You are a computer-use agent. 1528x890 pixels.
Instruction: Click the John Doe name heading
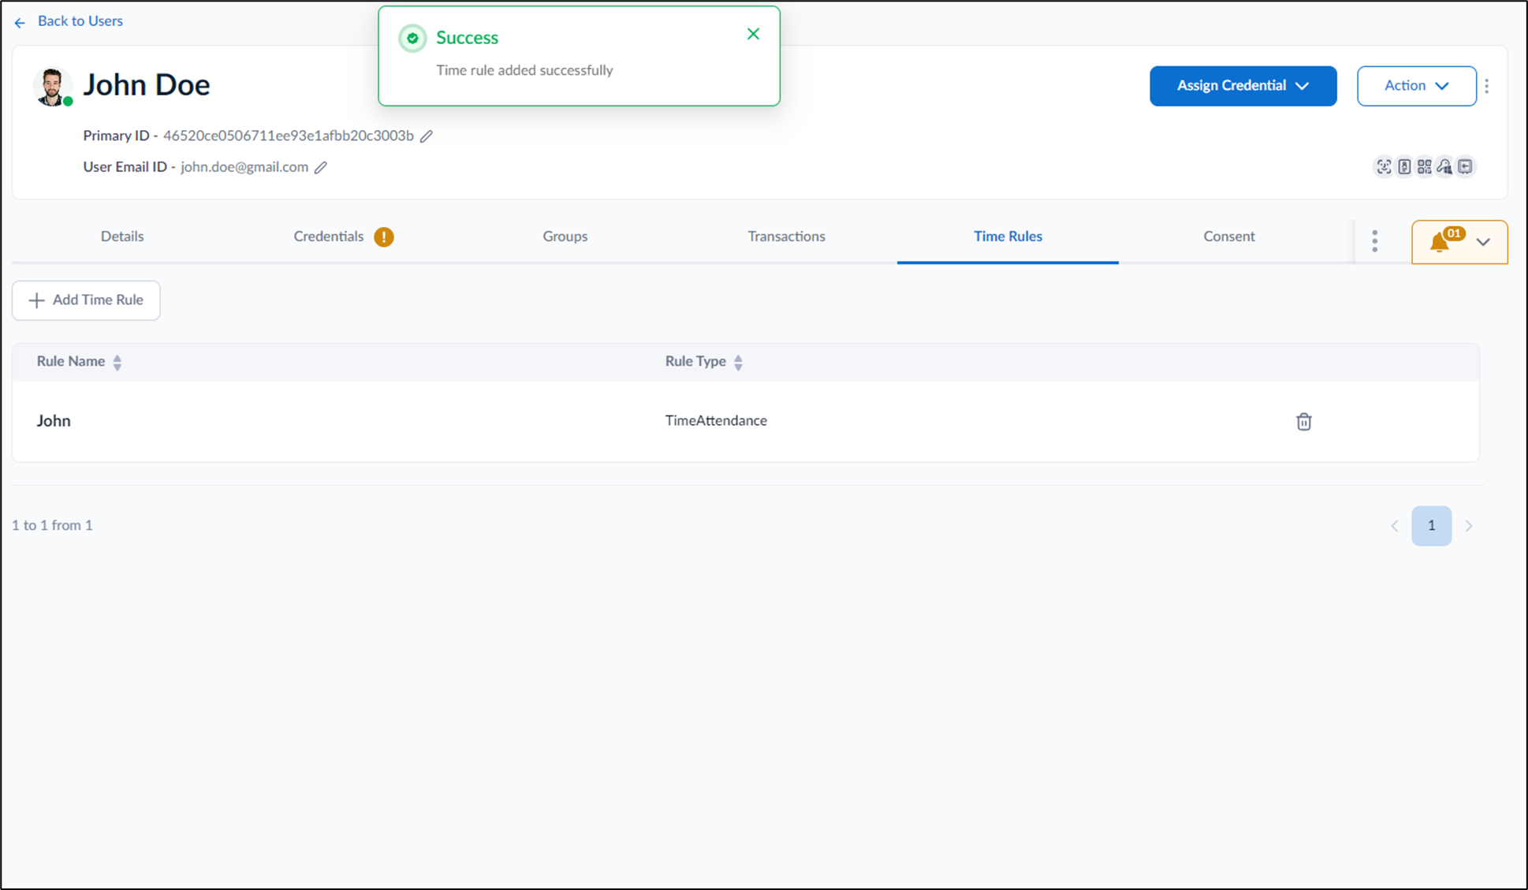click(x=147, y=85)
